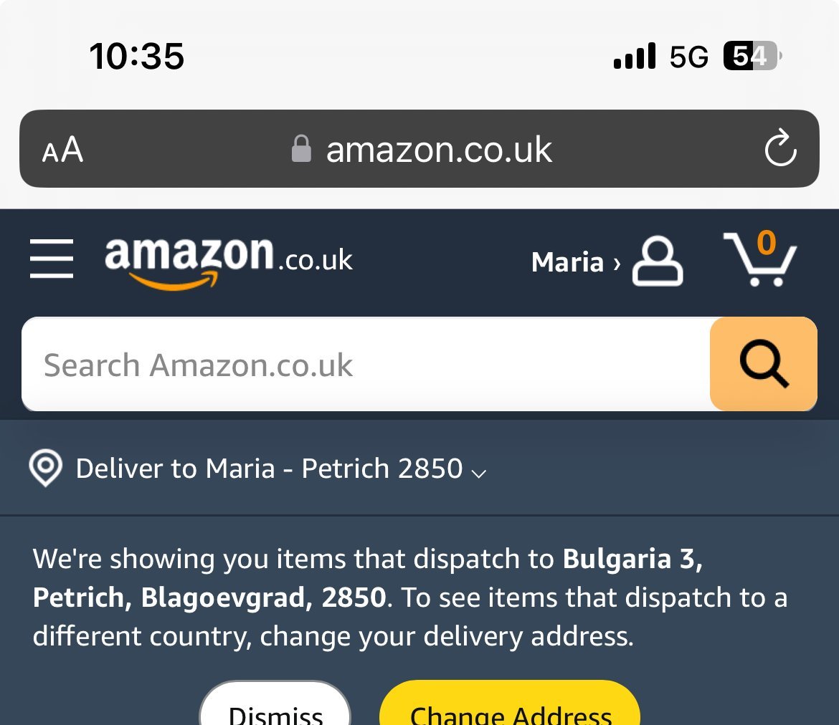This screenshot has height=725, width=839.
Task: Open the hamburger navigation menu
Action: point(52,259)
